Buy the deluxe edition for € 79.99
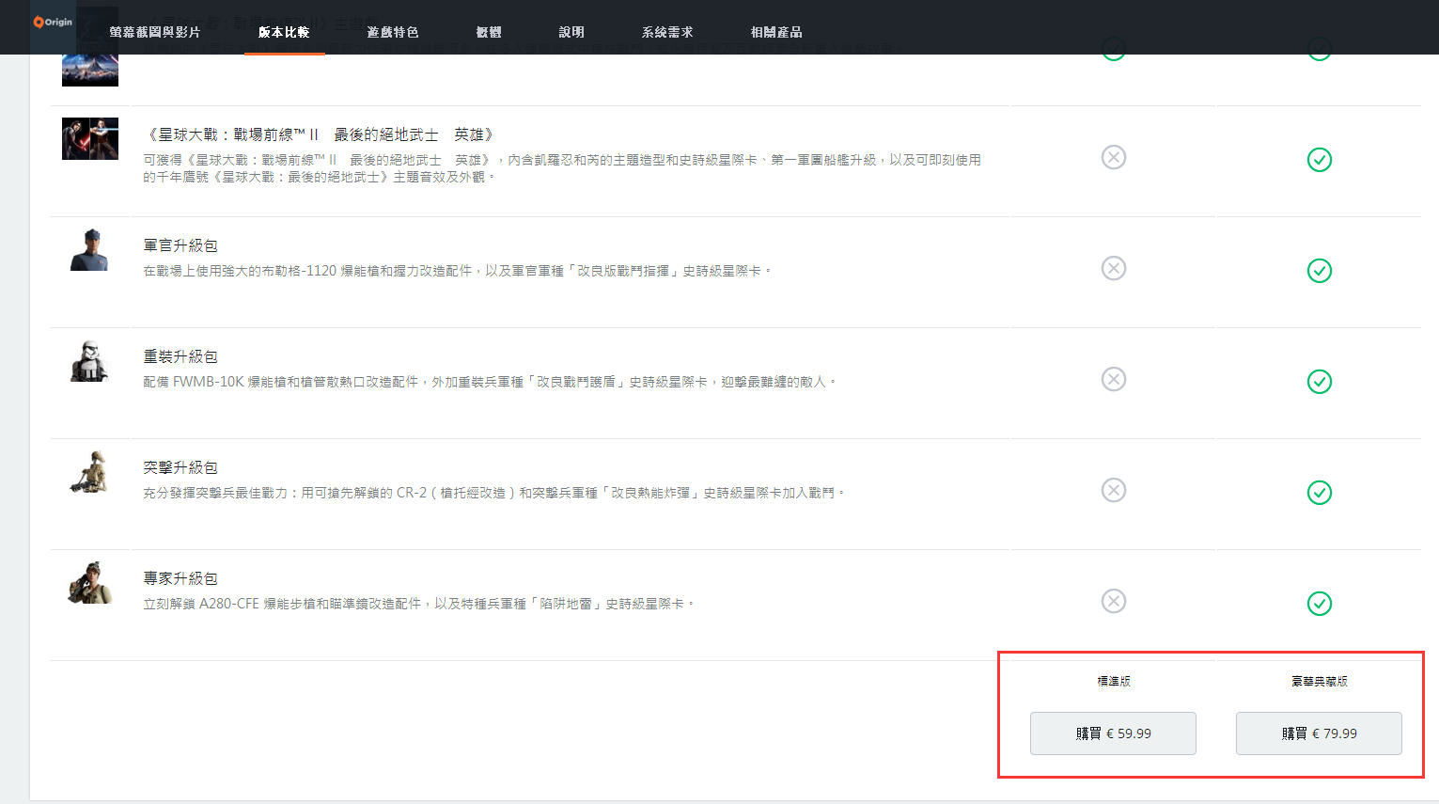 pyautogui.click(x=1319, y=733)
